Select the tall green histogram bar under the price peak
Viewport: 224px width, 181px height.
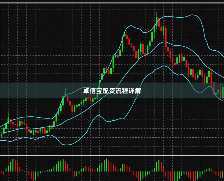point(159,166)
